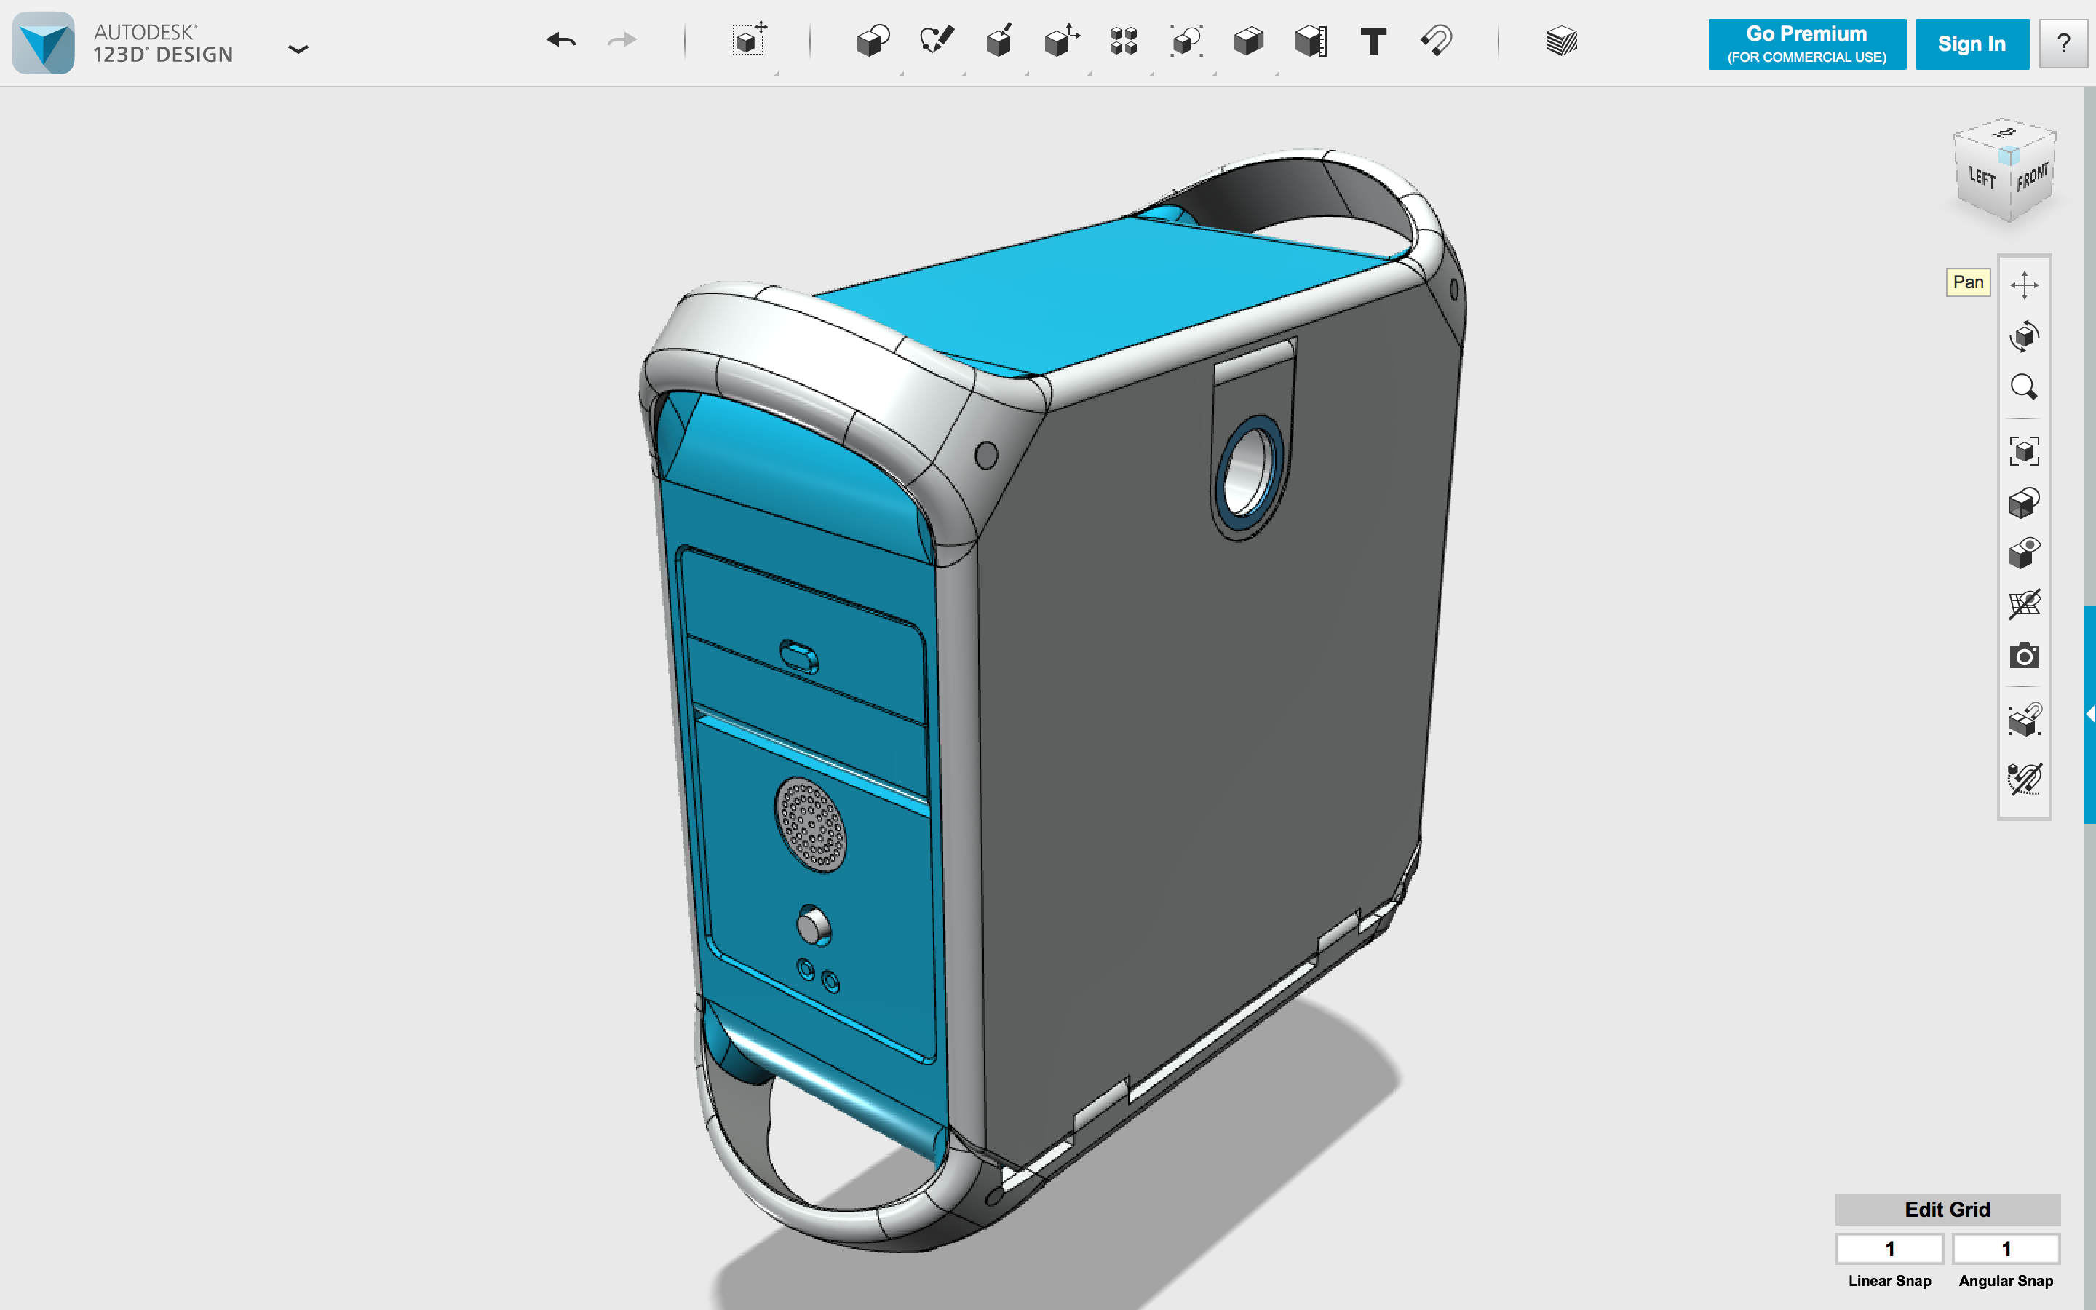The width and height of the screenshot is (2096, 1310).
Task: Select the Orbit navigation tool
Action: (x=2024, y=336)
